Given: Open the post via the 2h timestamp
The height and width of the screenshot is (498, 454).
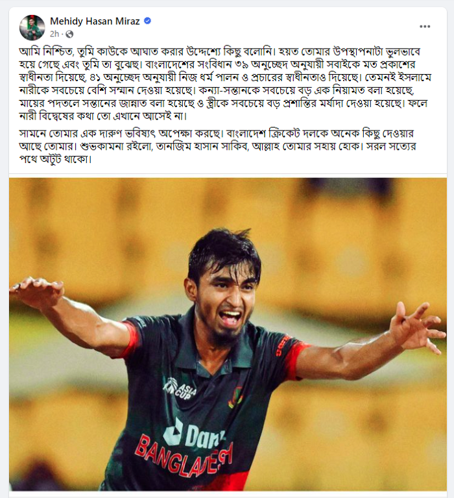Looking at the screenshot, I should click(x=54, y=34).
